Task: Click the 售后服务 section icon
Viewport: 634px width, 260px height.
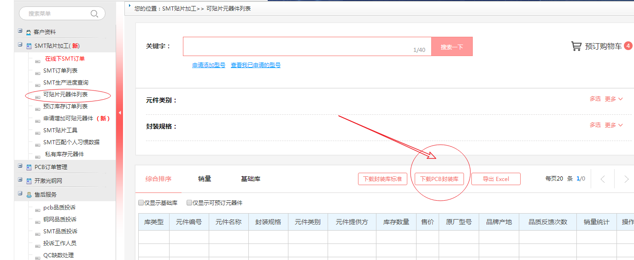Action: (29, 195)
